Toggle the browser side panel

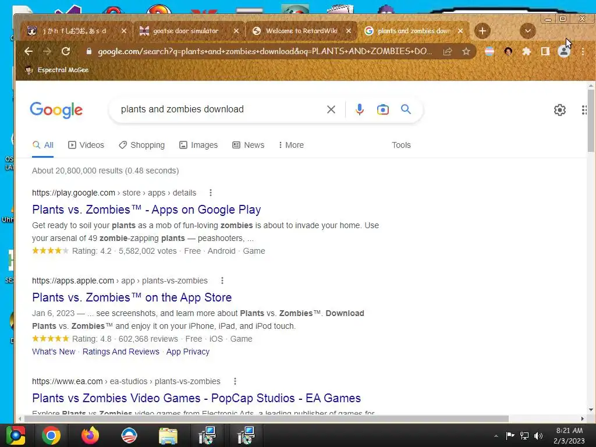pos(545,51)
